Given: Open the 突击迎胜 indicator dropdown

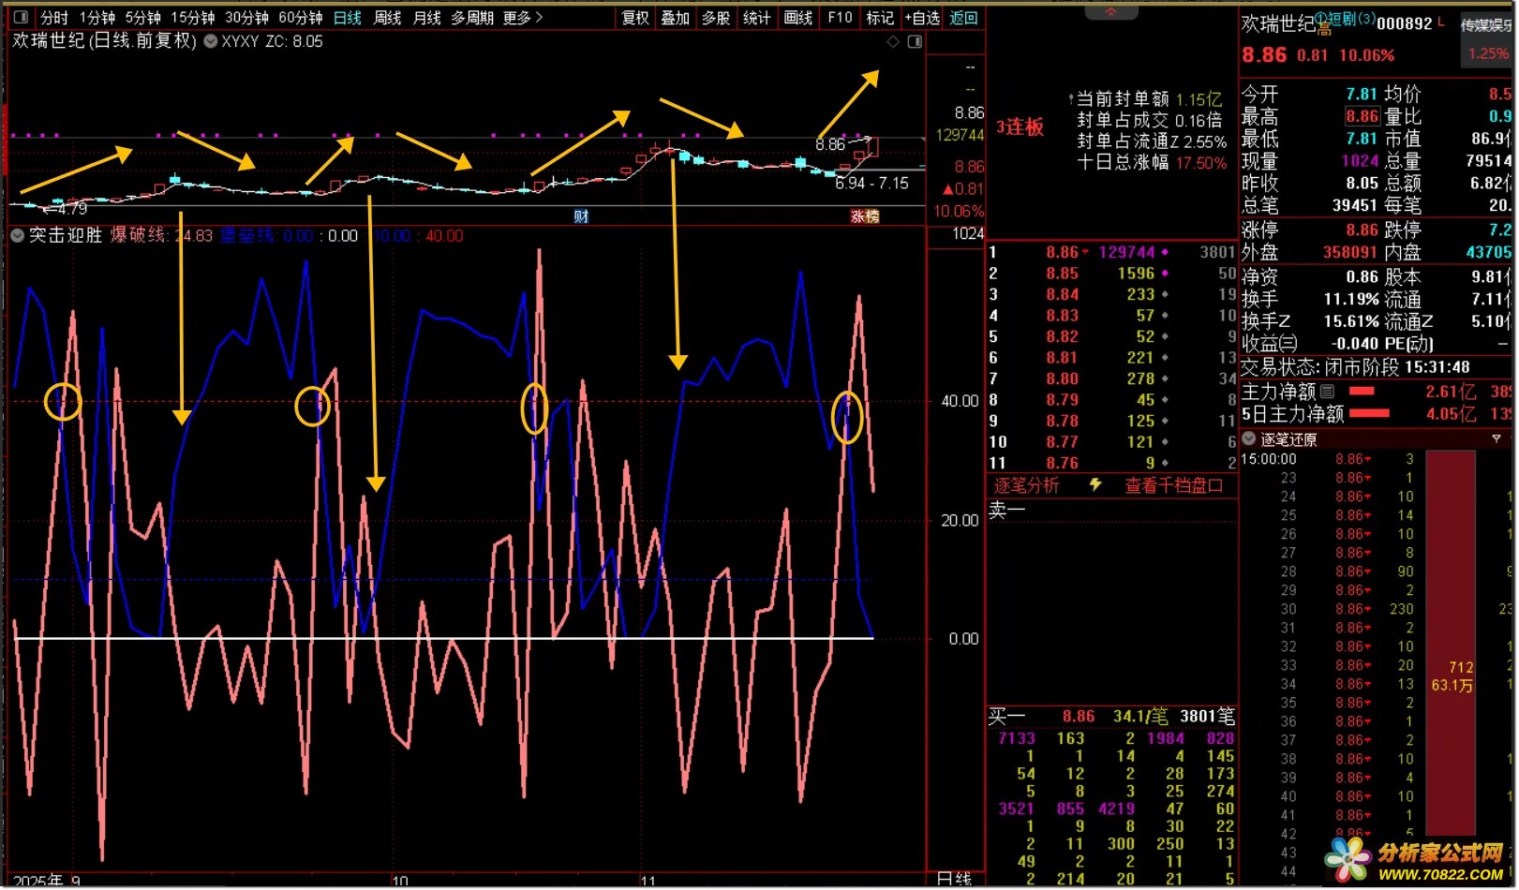Looking at the screenshot, I should [17, 236].
